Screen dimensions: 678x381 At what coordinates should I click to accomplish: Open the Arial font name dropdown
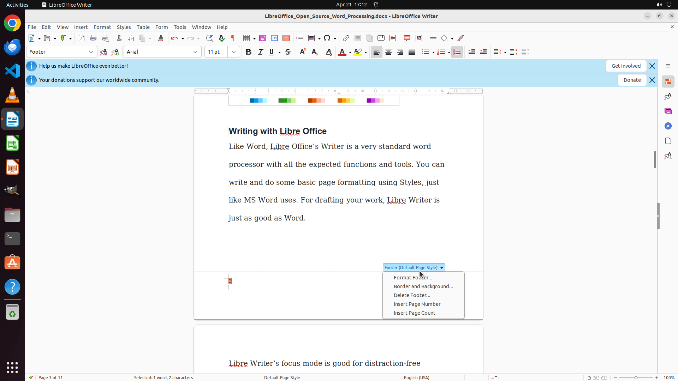tap(195, 52)
